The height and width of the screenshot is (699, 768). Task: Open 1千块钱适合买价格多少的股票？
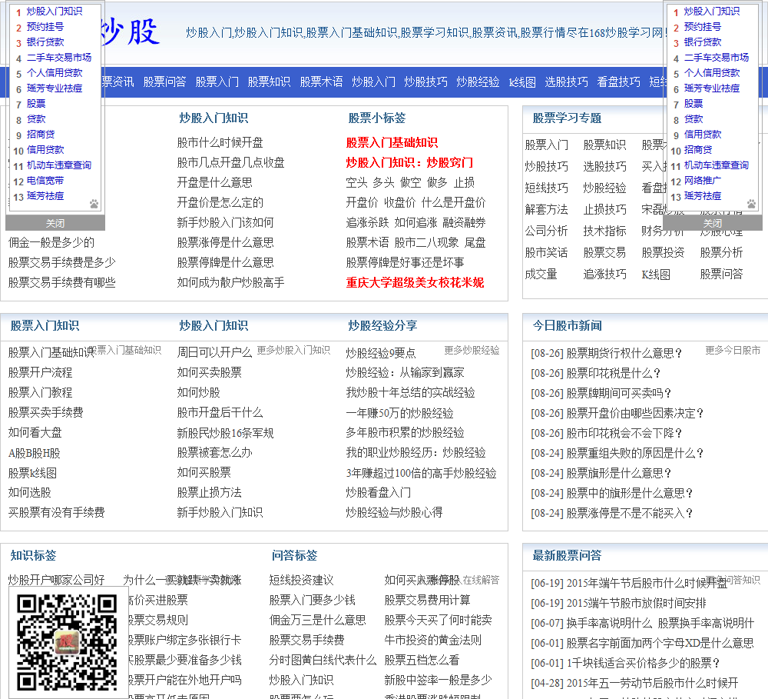click(x=625, y=663)
